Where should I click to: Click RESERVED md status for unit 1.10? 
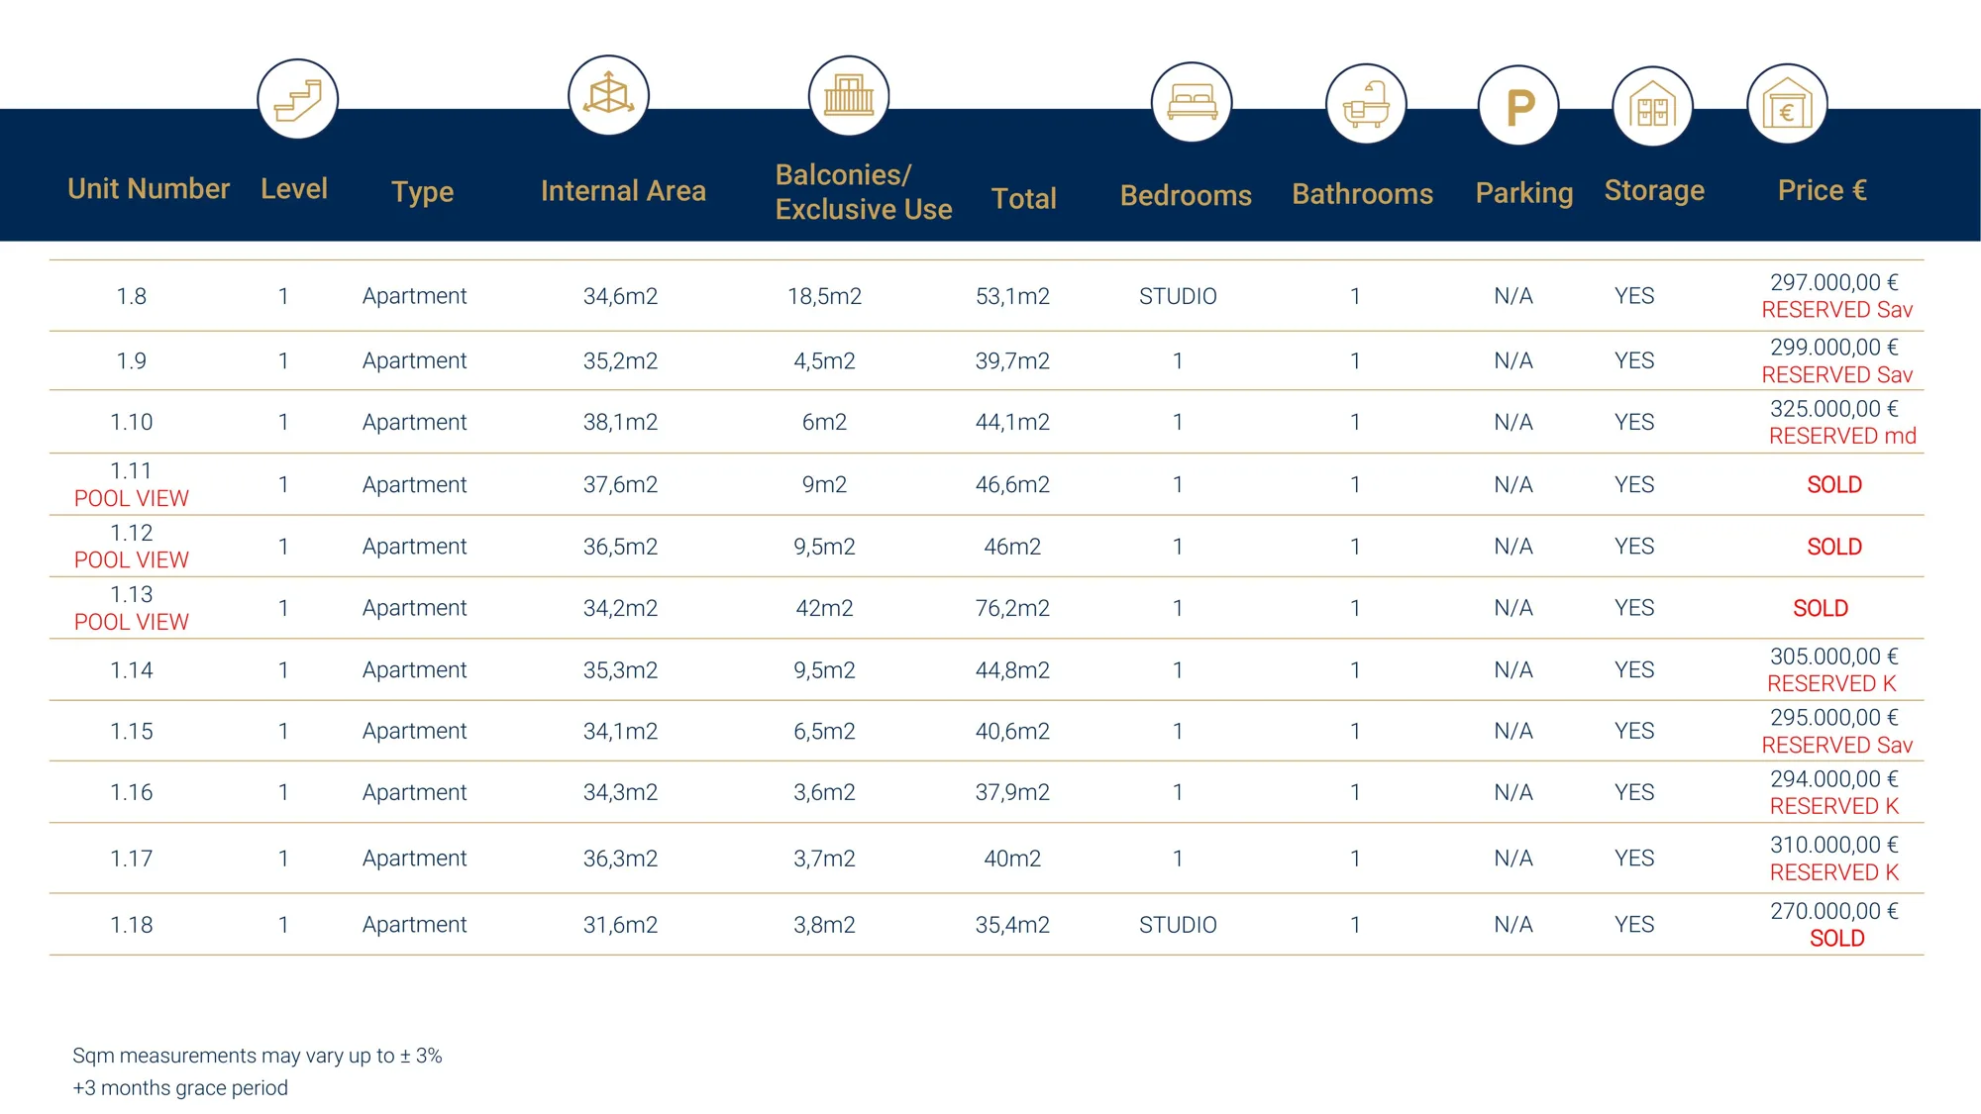[x=1842, y=436]
